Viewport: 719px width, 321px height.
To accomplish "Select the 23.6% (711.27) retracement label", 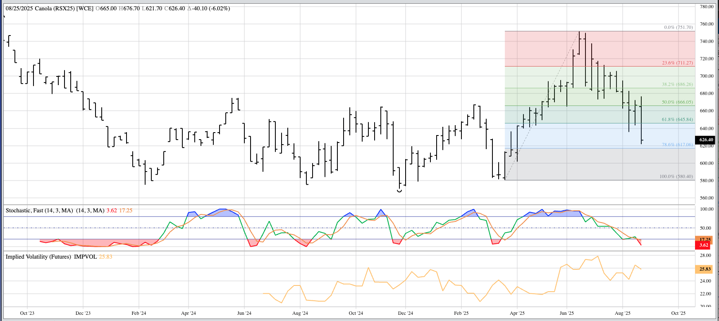I will point(677,63).
